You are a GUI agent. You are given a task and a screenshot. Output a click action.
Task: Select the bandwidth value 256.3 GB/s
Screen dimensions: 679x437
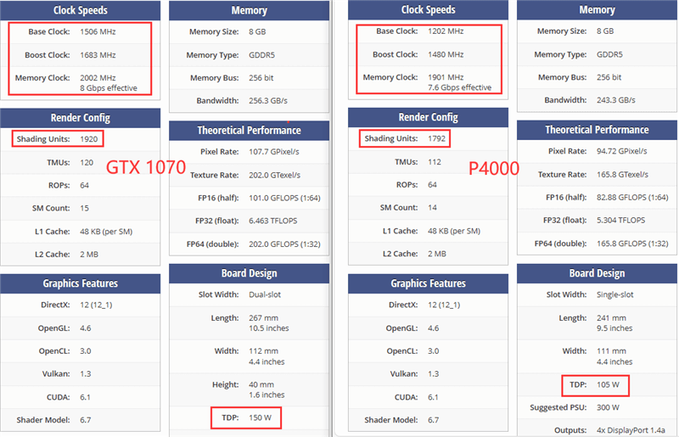[268, 100]
